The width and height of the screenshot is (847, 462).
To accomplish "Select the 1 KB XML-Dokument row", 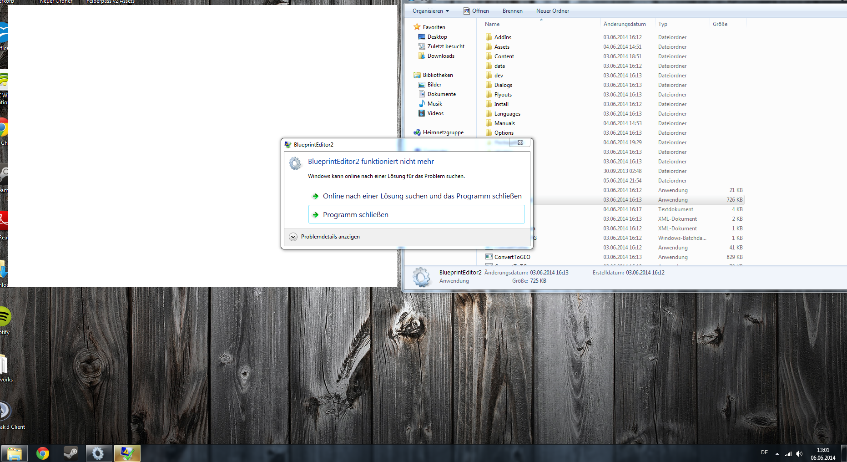I will click(639, 228).
